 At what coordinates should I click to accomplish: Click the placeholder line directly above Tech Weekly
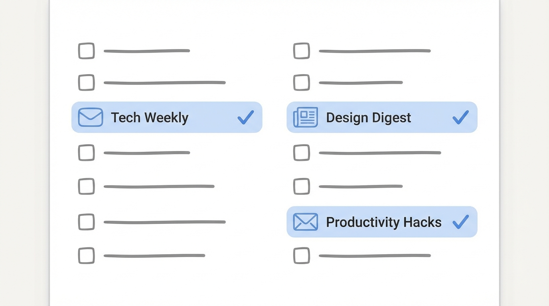click(x=164, y=82)
